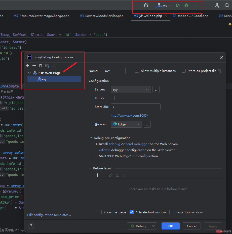
Task: Enable Allow multiple instances checkbox
Action: [x=137, y=71]
